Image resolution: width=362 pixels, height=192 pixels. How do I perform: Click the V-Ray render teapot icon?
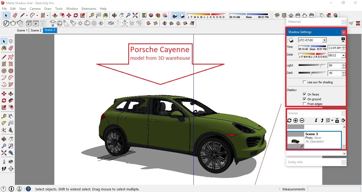[13, 23]
